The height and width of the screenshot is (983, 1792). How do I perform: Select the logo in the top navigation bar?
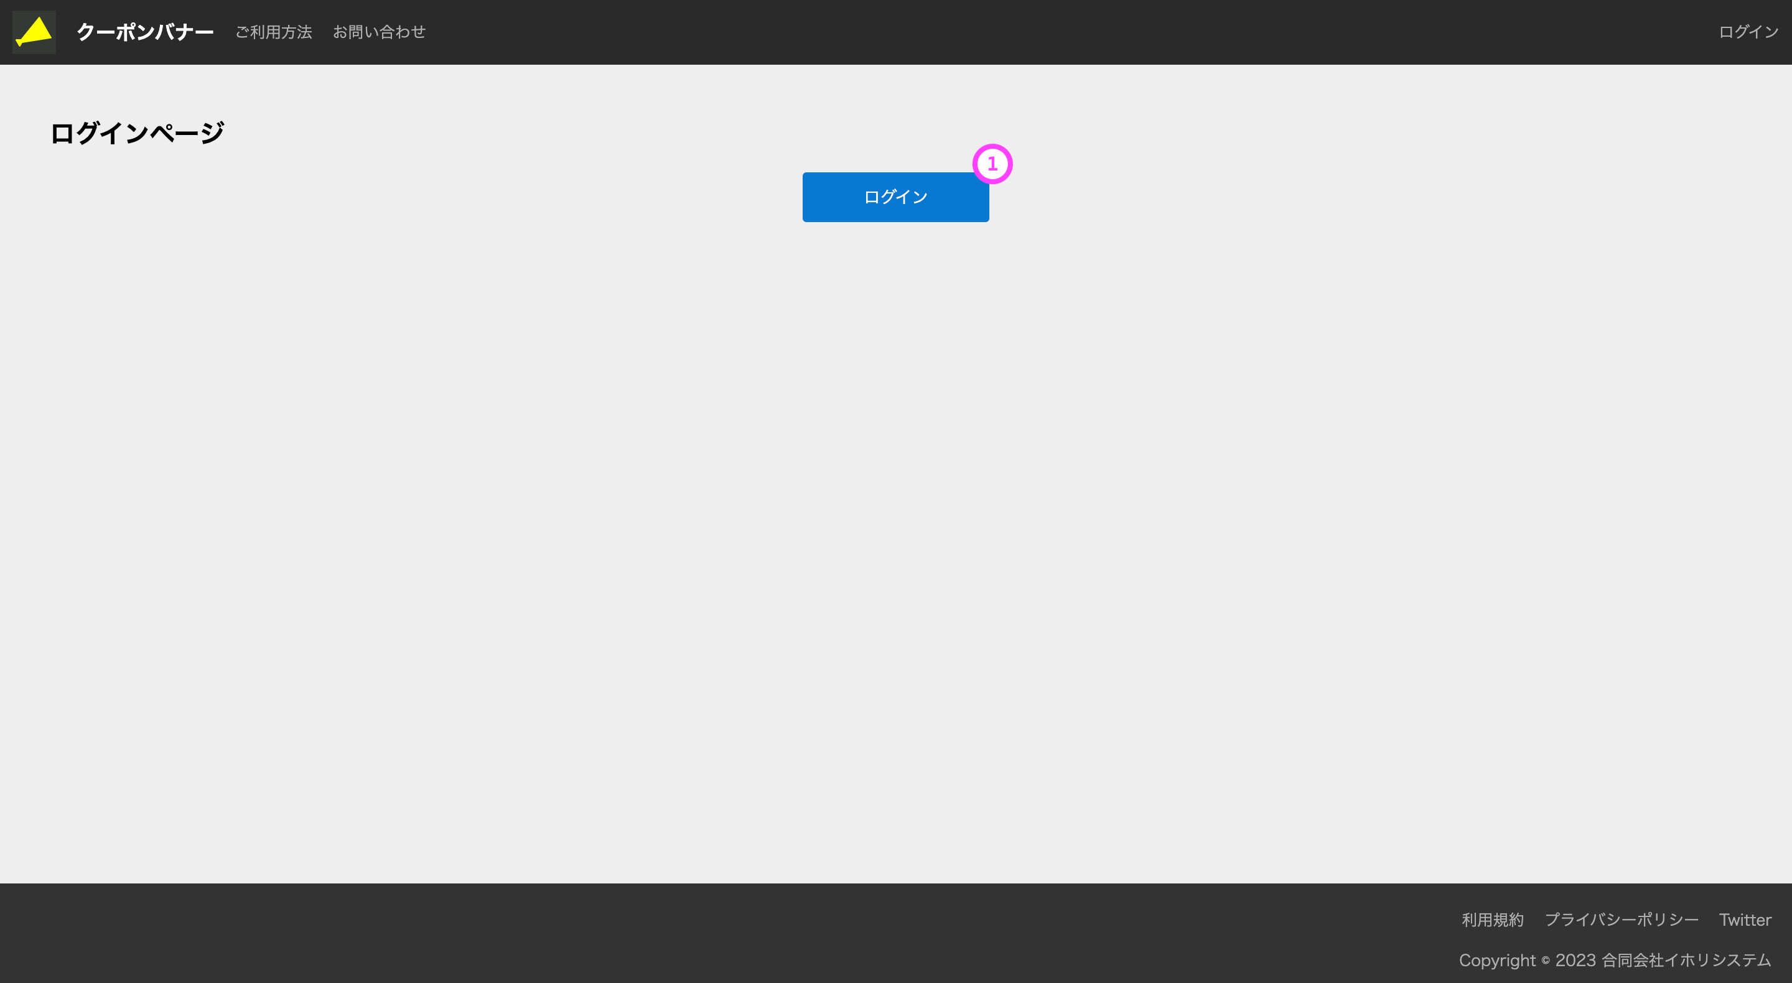pos(34,31)
